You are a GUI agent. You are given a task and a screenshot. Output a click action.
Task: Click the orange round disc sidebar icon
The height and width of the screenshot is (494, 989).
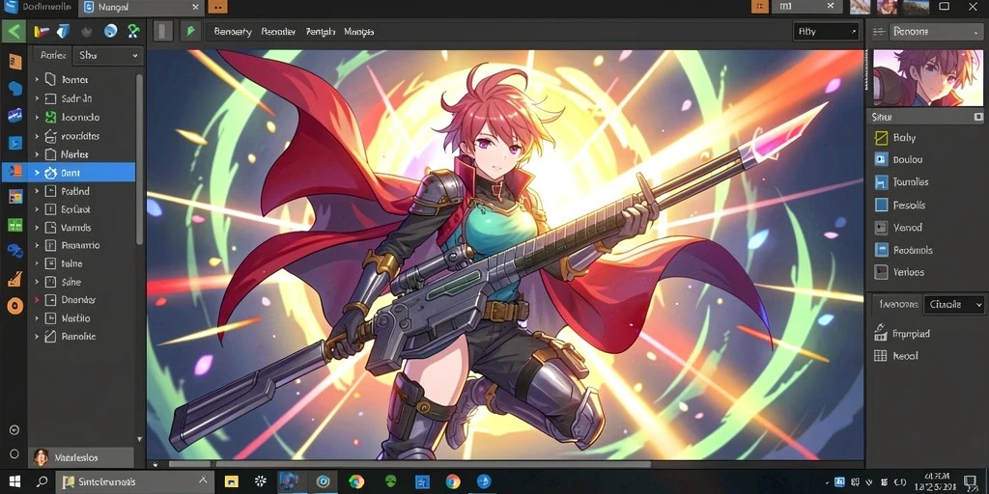(14, 306)
